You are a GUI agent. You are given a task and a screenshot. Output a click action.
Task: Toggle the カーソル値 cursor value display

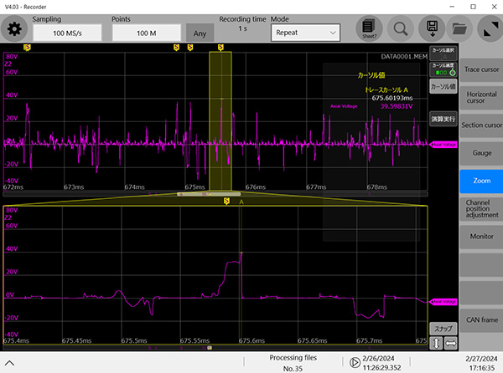click(x=442, y=86)
